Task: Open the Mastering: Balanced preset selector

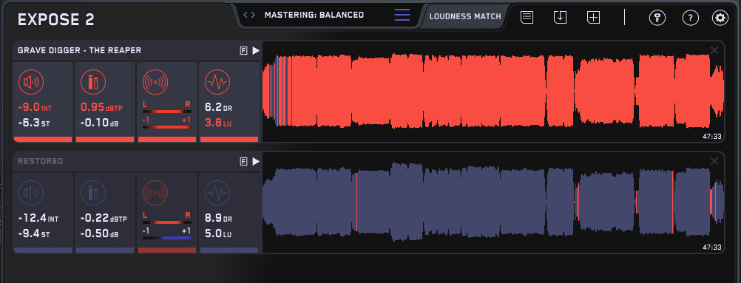Action: point(314,15)
